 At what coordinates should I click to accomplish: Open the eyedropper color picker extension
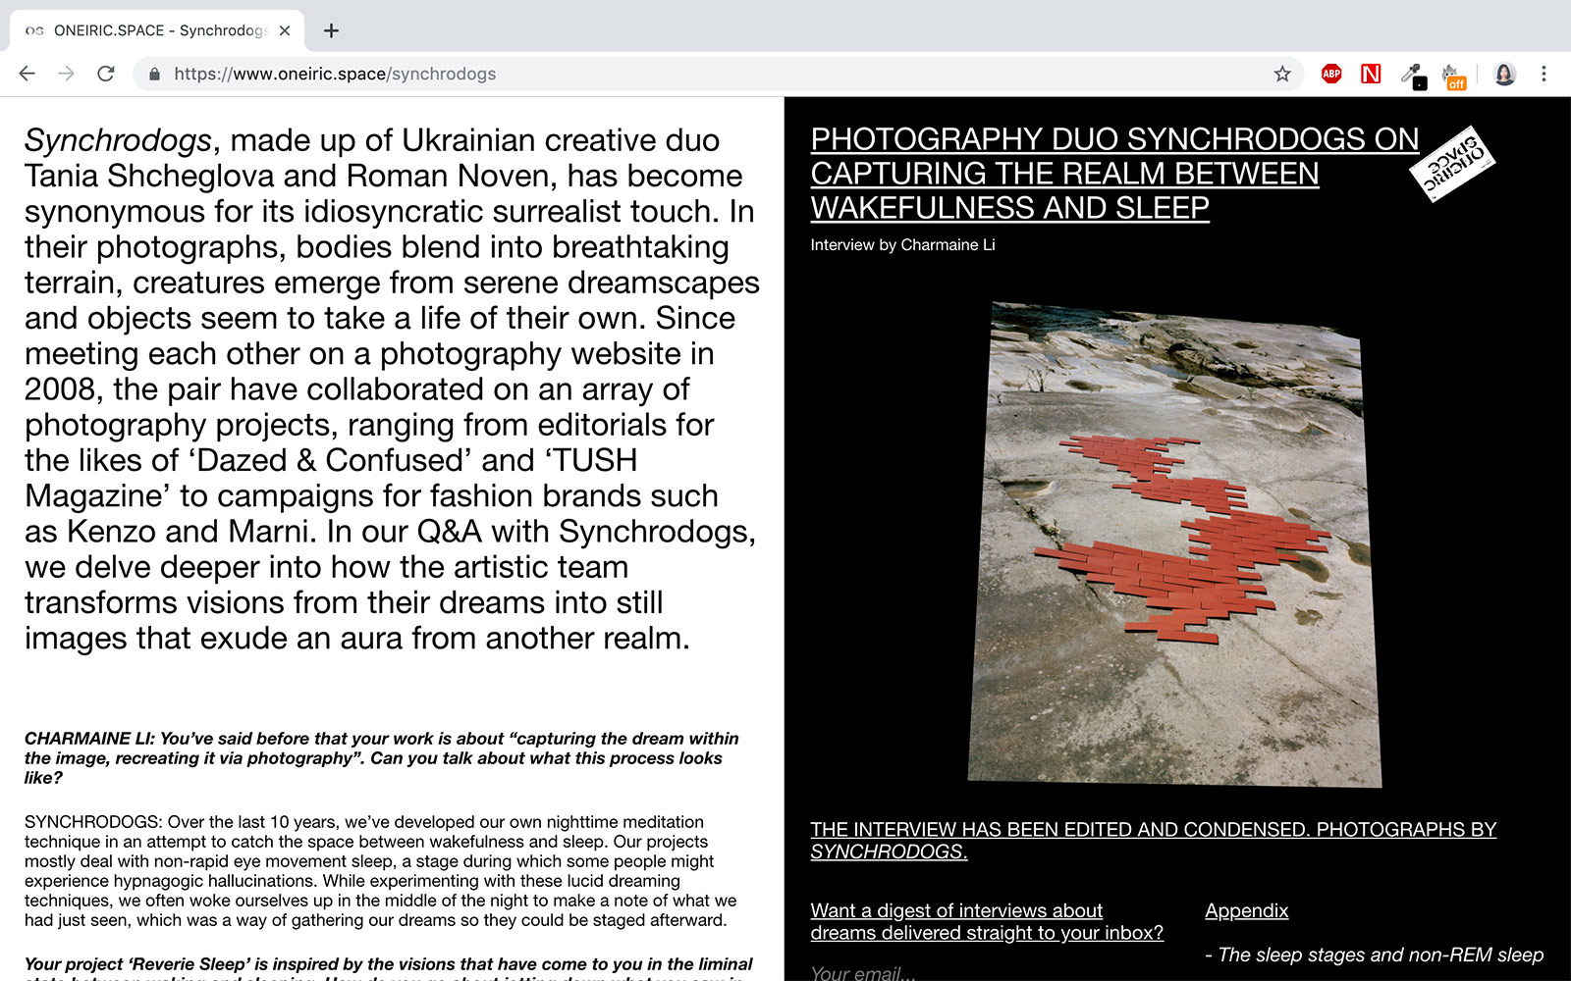click(1412, 75)
